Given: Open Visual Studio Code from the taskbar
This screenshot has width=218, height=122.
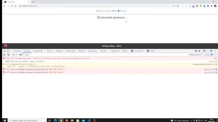Looking at the screenshot, I should pyautogui.click(x=89, y=121).
